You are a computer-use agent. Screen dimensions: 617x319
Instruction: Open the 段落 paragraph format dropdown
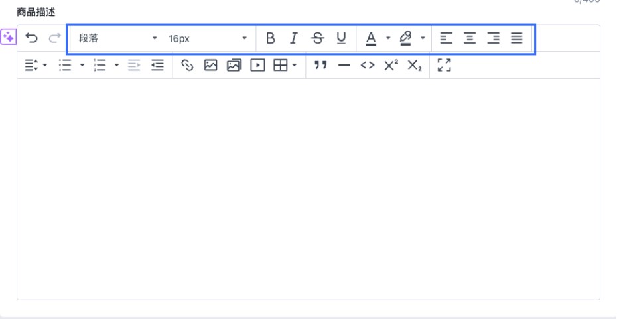point(118,38)
